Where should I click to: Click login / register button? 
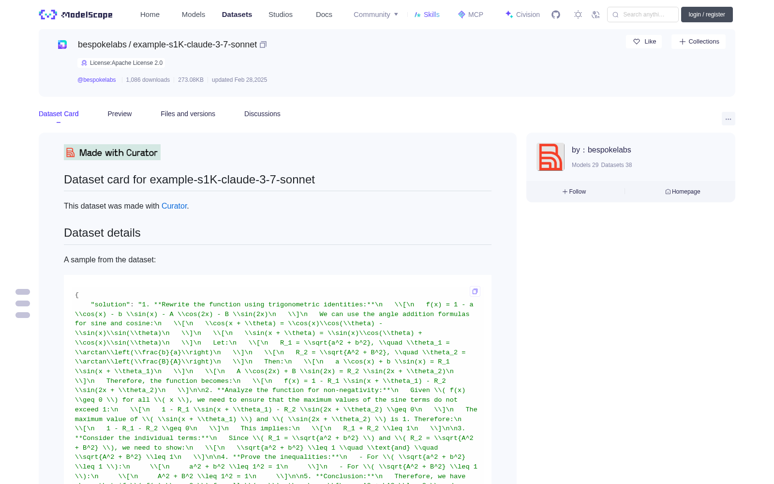click(707, 15)
